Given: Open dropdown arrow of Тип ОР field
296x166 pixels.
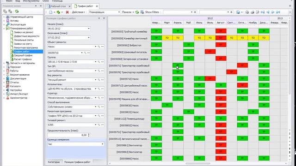Looking at the screenshot, I should coord(95,71).
